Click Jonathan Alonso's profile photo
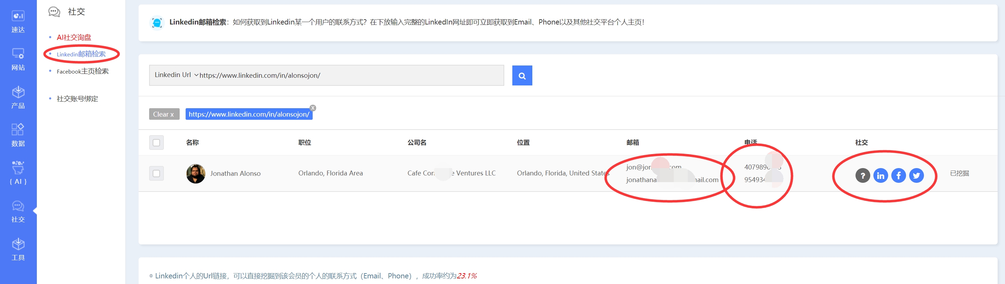 (x=195, y=173)
